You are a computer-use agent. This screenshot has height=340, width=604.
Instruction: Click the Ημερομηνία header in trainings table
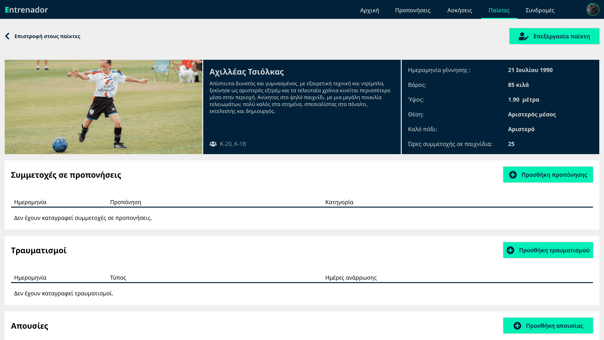click(x=30, y=202)
